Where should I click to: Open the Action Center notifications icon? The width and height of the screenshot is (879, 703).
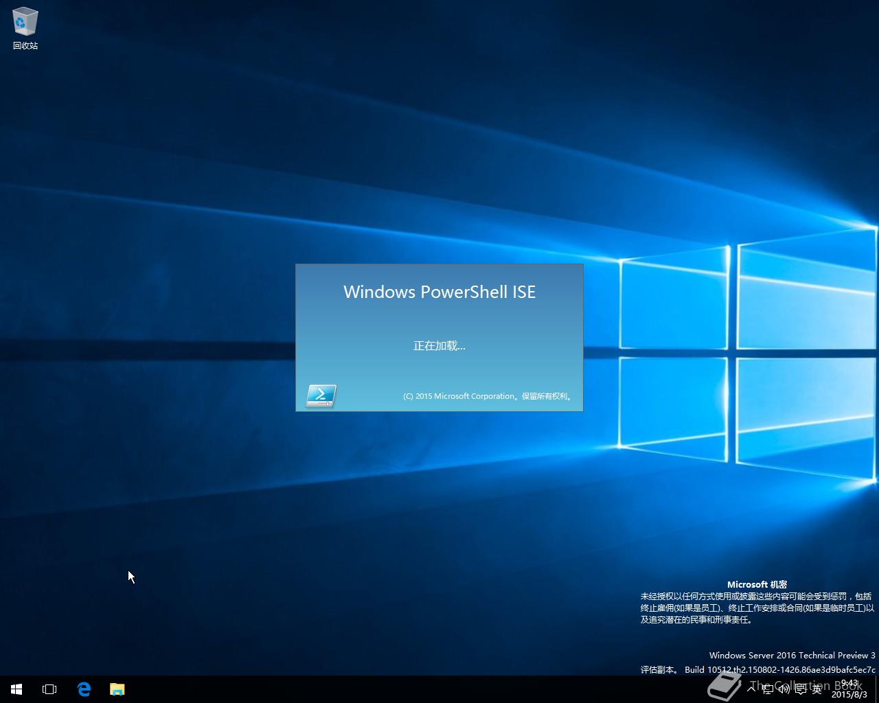800,689
